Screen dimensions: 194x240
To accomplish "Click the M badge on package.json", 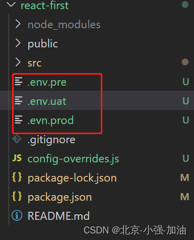I will click(185, 197).
